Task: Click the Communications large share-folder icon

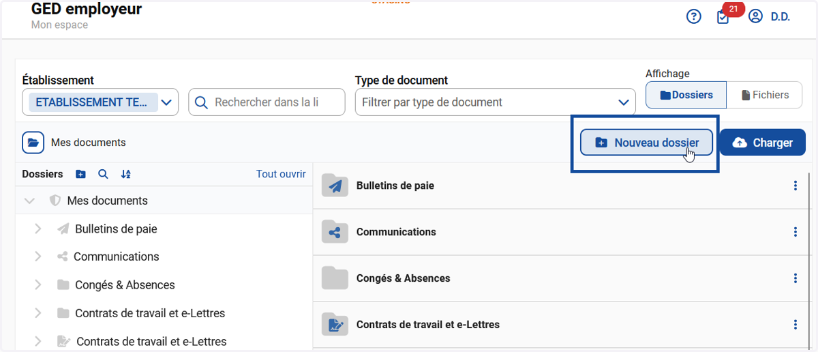Action: [335, 232]
